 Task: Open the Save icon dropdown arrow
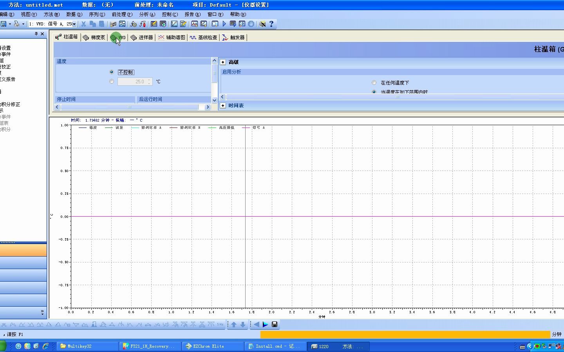click(10, 24)
